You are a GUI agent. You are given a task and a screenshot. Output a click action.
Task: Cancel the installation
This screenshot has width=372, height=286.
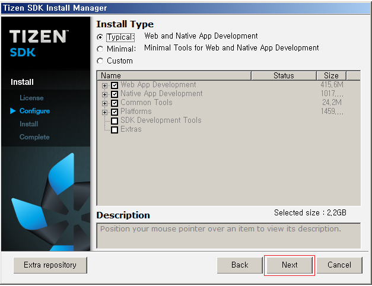pos(339,265)
